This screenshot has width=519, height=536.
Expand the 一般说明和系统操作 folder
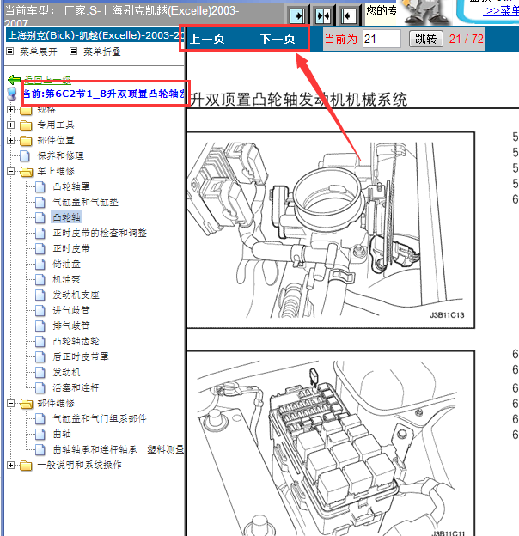tap(10, 465)
